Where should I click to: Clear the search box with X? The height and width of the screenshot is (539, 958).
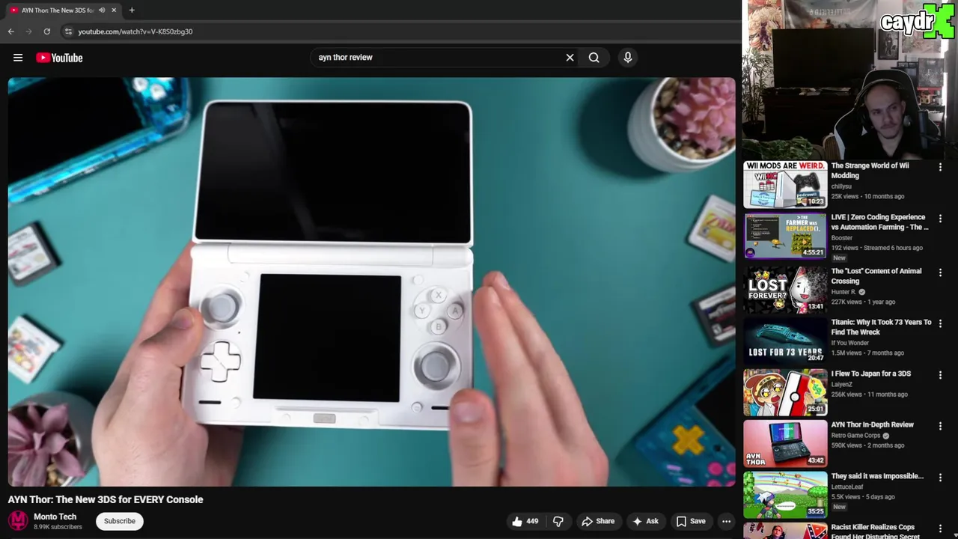tap(570, 58)
